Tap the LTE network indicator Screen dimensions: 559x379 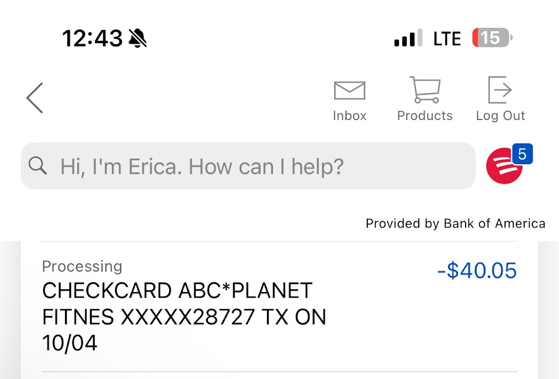447,38
